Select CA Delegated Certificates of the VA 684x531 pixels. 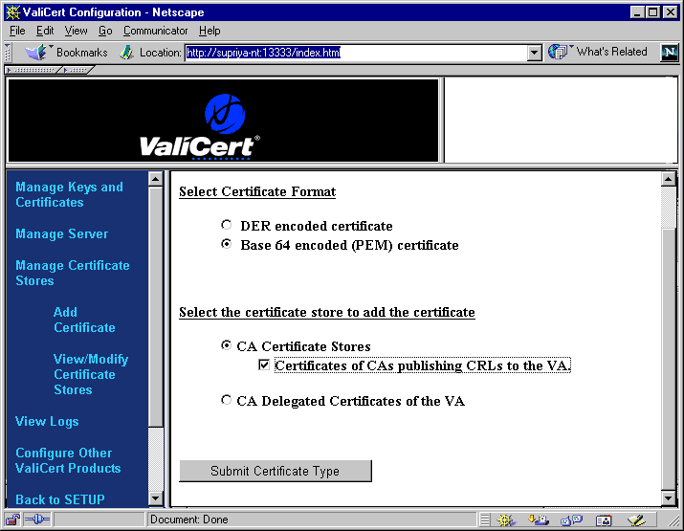point(226,400)
